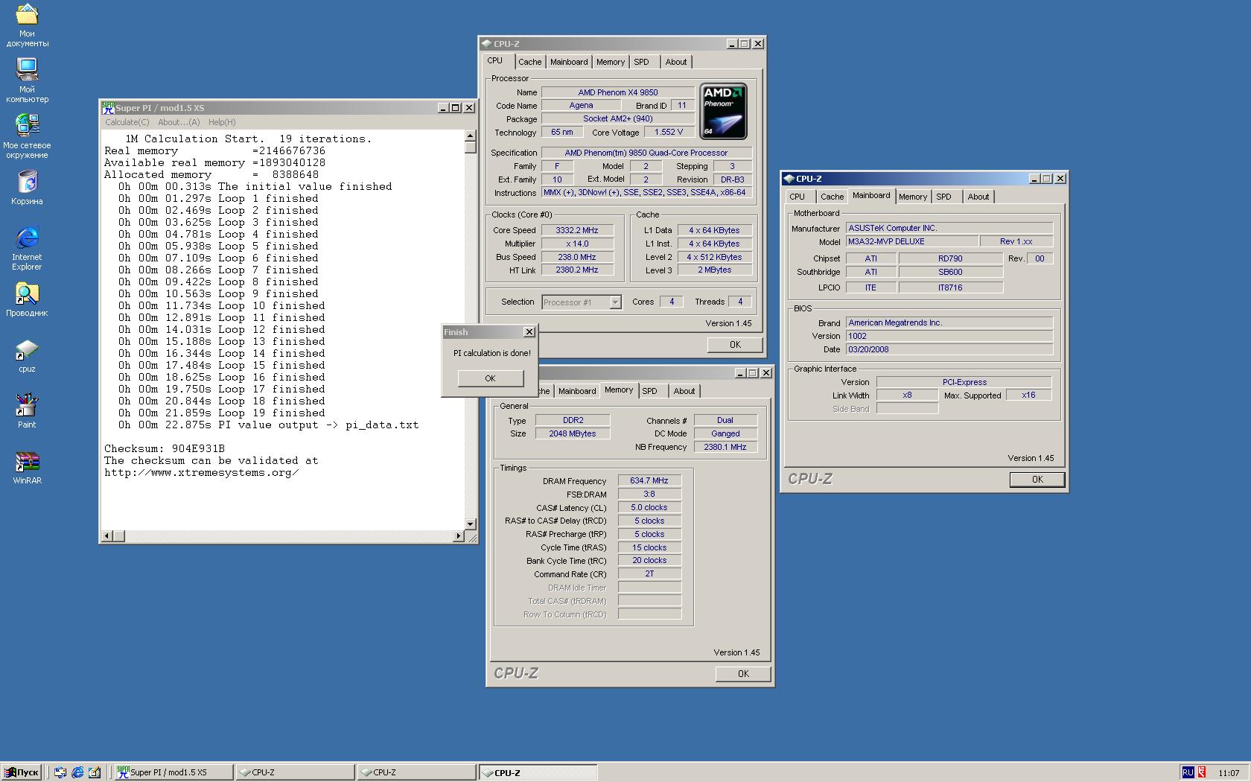Open Internet Explorer in quick launch

click(77, 772)
